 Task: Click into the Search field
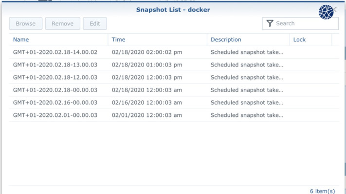[x=304, y=23]
